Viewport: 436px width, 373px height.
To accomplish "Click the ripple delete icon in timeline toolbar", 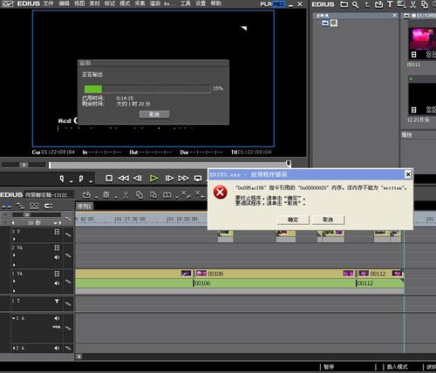I will pos(200,194).
